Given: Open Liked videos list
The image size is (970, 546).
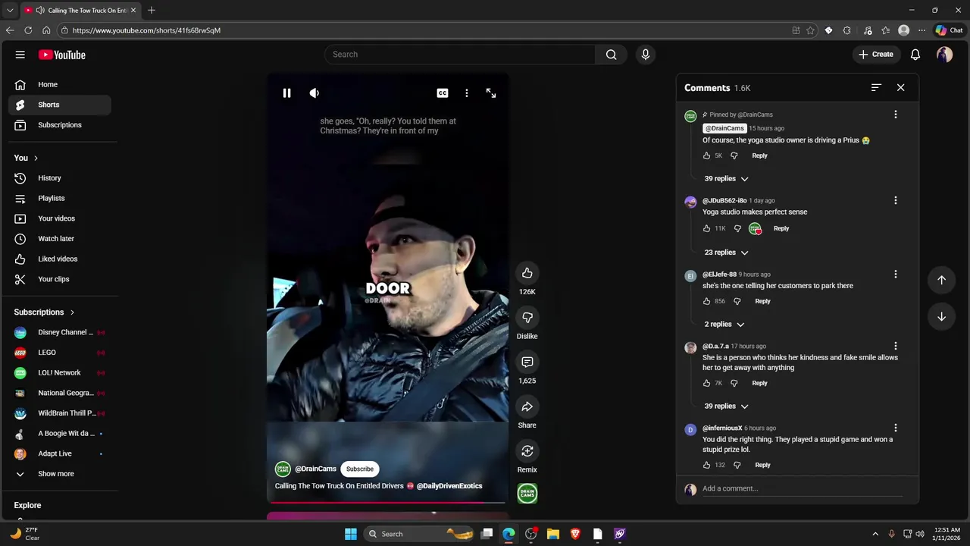Looking at the screenshot, I should (60, 259).
